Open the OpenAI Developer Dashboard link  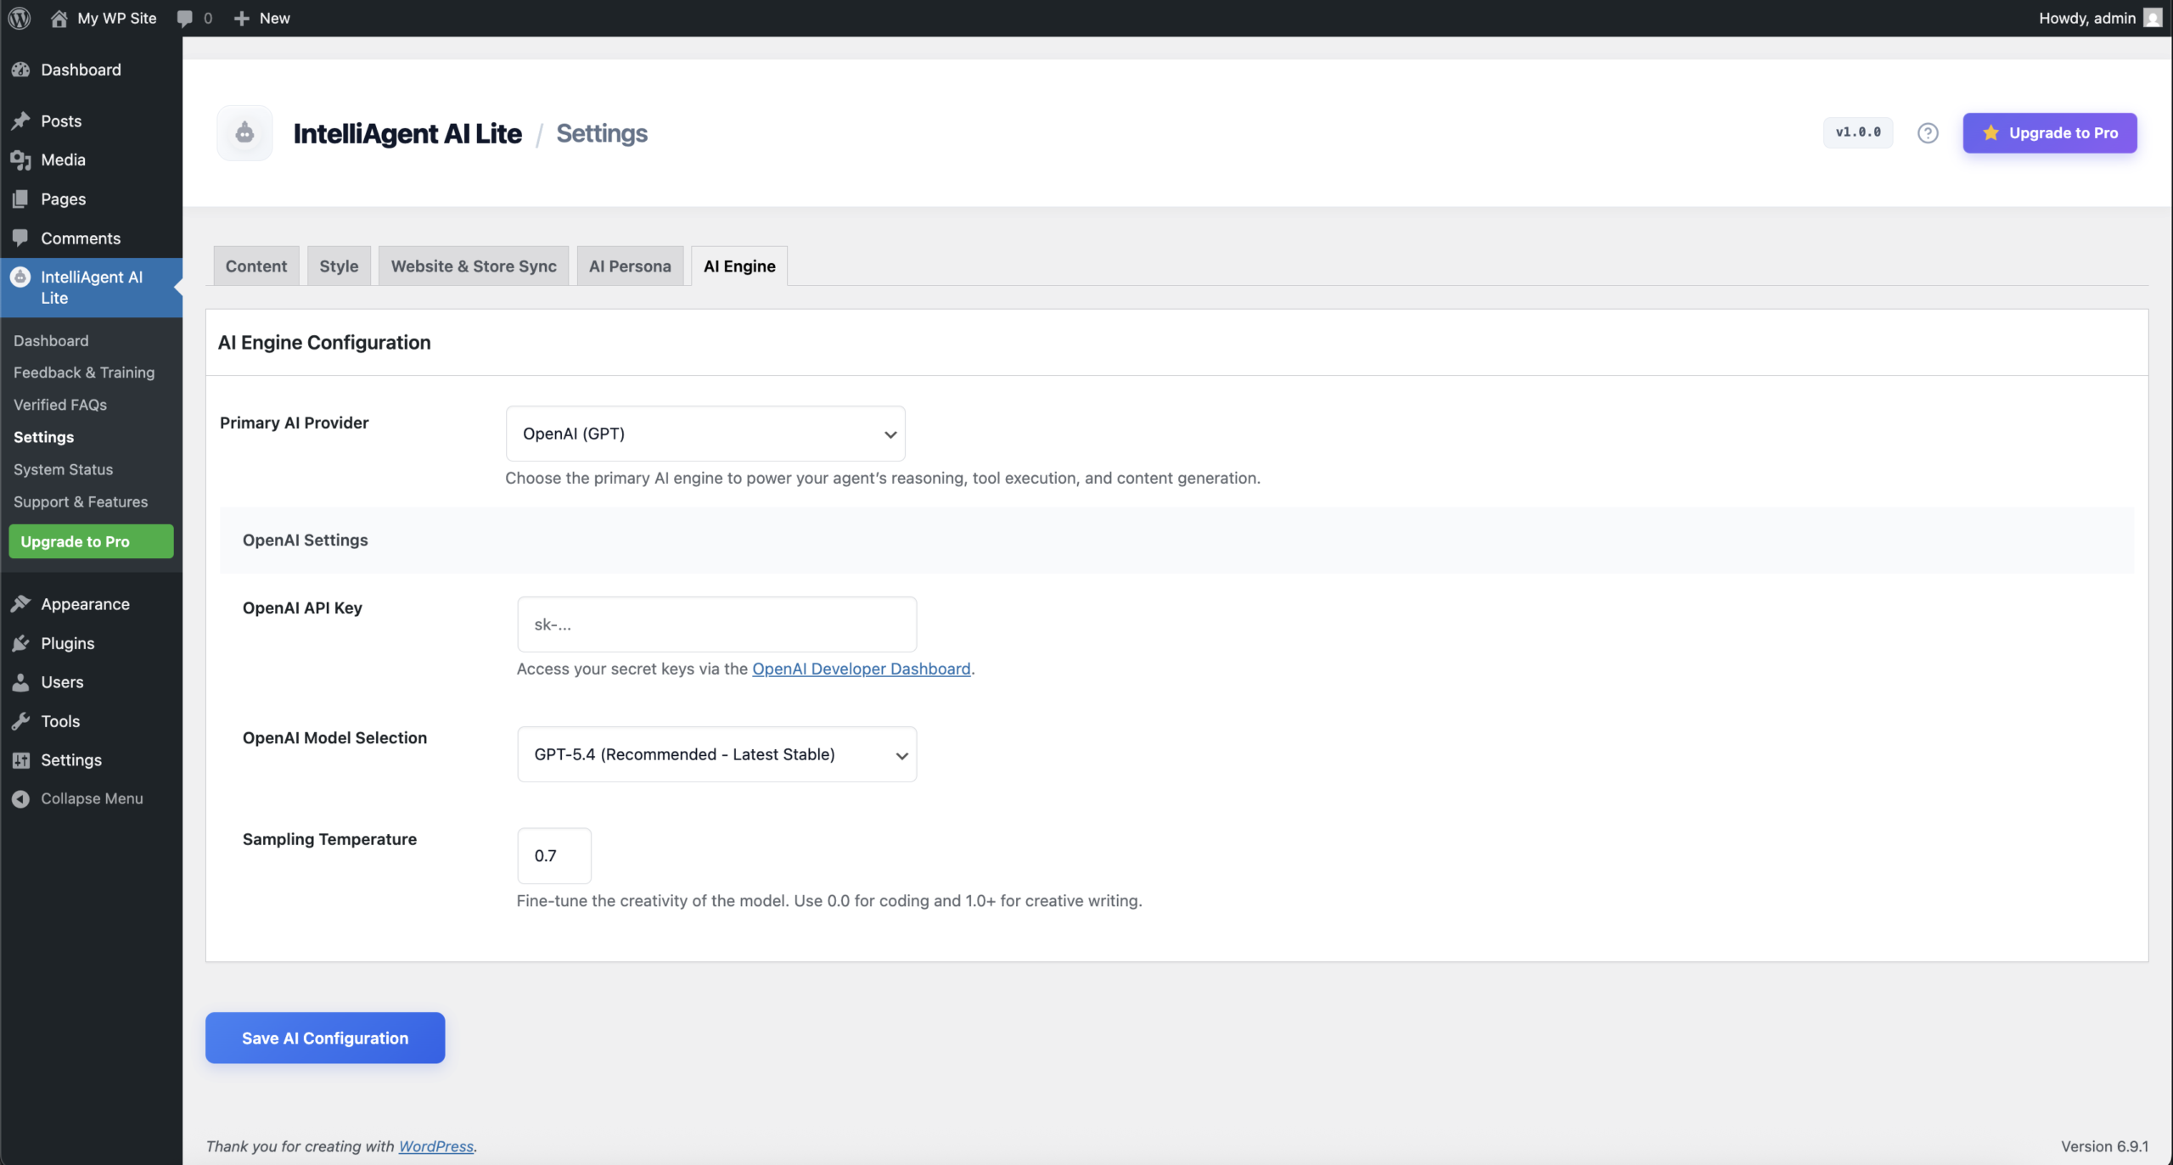click(861, 669)
